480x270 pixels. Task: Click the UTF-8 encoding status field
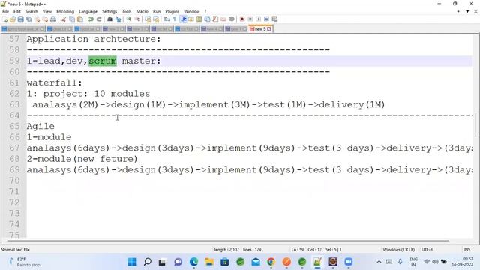427,250
